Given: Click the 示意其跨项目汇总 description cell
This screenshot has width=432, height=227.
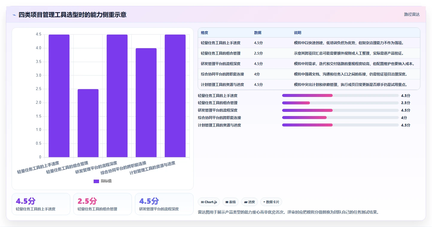Looking at the screenshot, I should click(x=349, y=53).
